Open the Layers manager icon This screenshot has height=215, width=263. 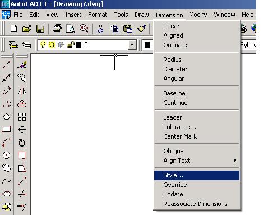click(x=27, y=45)
